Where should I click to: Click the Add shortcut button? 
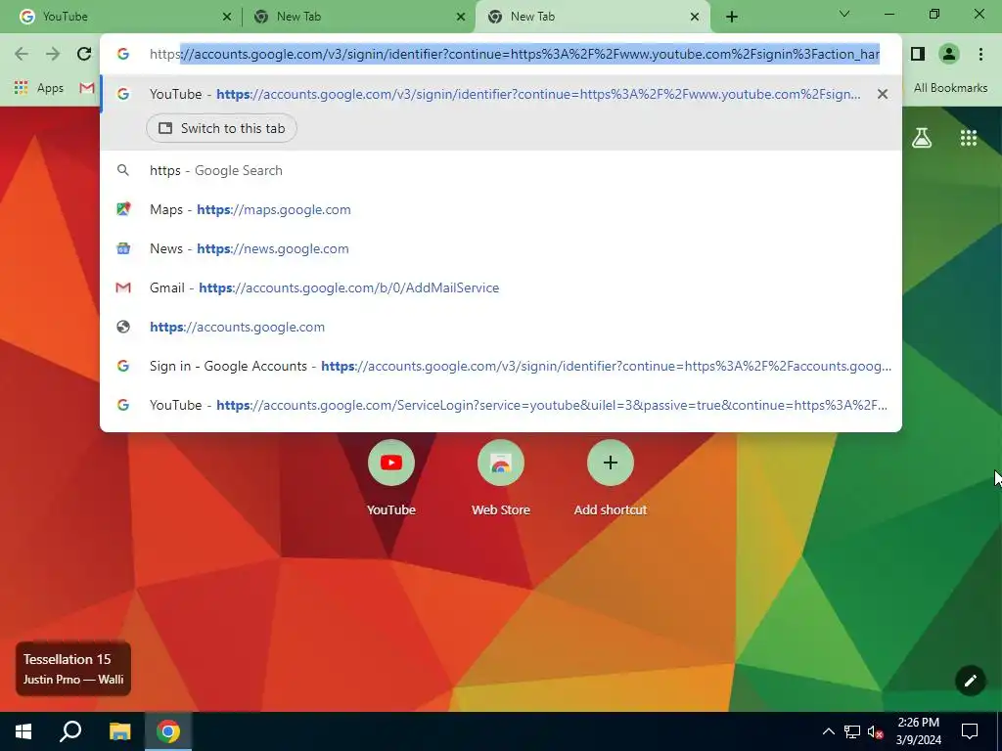(x=611, y=477)
